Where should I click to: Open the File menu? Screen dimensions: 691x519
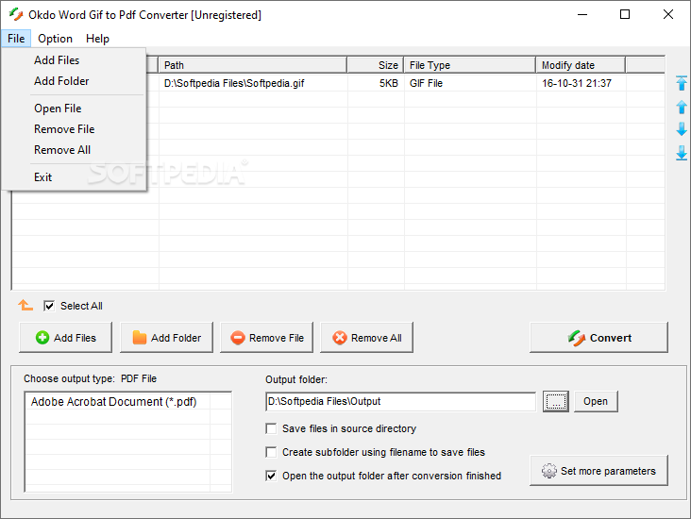(16, 39)
